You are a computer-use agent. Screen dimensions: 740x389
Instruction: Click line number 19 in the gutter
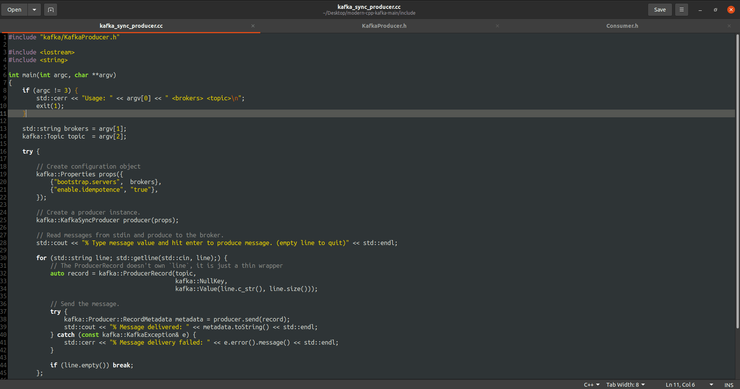(3, 174)
